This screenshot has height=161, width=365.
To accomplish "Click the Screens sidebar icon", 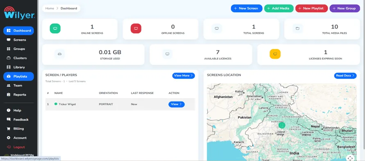I will [x=9, y=40].
